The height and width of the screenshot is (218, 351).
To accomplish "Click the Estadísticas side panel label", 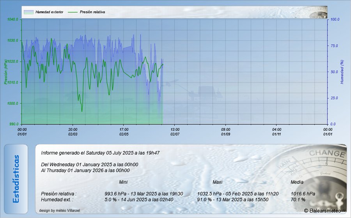I will pos(16,179).
